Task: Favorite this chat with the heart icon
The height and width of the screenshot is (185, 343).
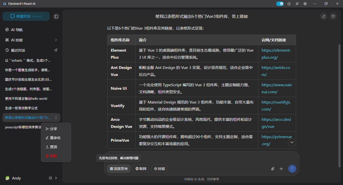Action: [333, 16]
